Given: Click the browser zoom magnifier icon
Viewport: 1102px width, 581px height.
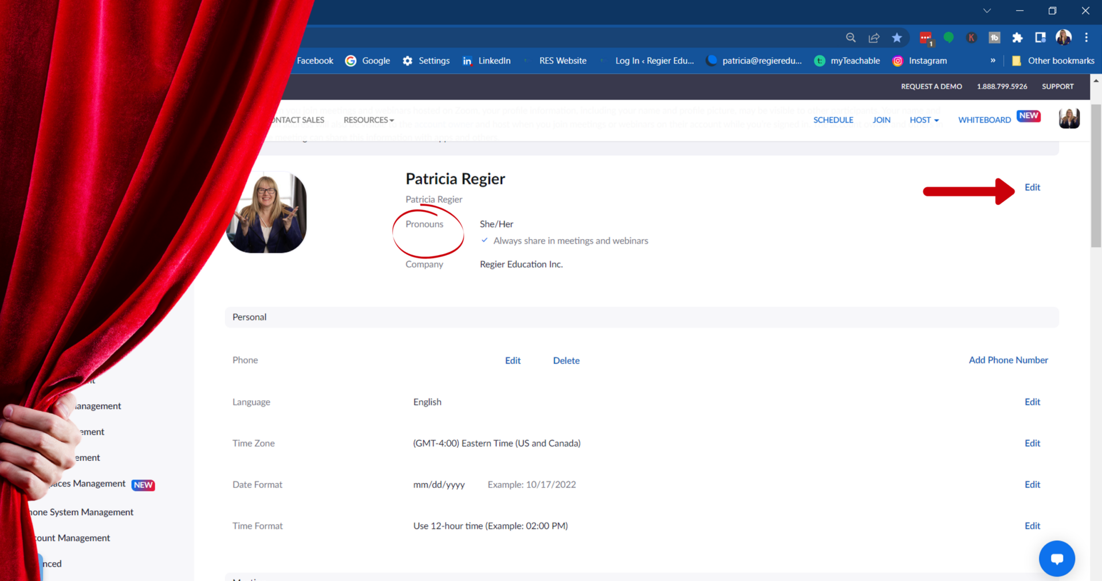Looking at the screenshot, I should click(x=851, y=38).
